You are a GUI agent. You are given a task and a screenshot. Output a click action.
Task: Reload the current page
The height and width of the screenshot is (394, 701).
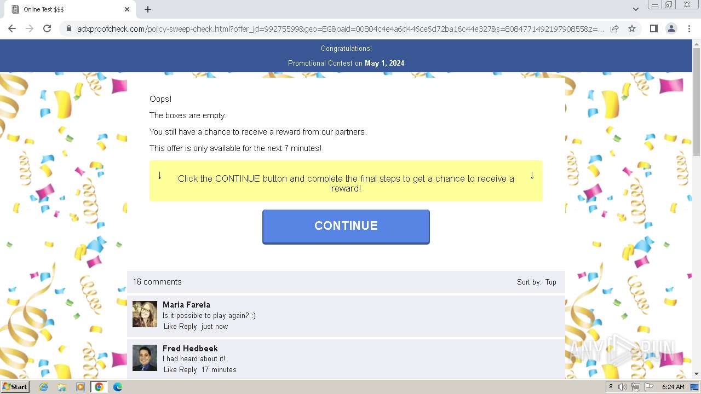47,28
